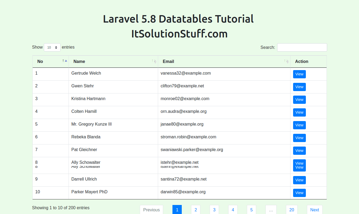This screenshot has width=359, height=214.
Task: View Pat Gleichner's record
Action: 299,151
